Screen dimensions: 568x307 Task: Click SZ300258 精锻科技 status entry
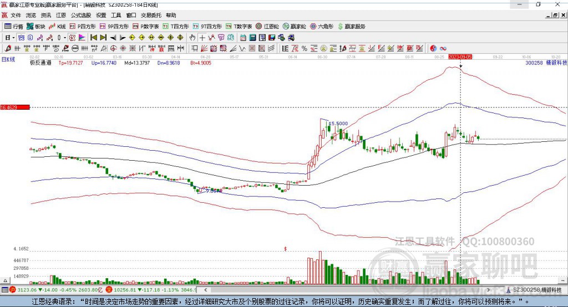(x=534, y=290)
